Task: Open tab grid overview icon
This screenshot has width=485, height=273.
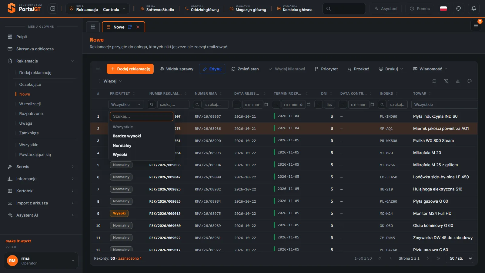Action: tap(93, 27)
